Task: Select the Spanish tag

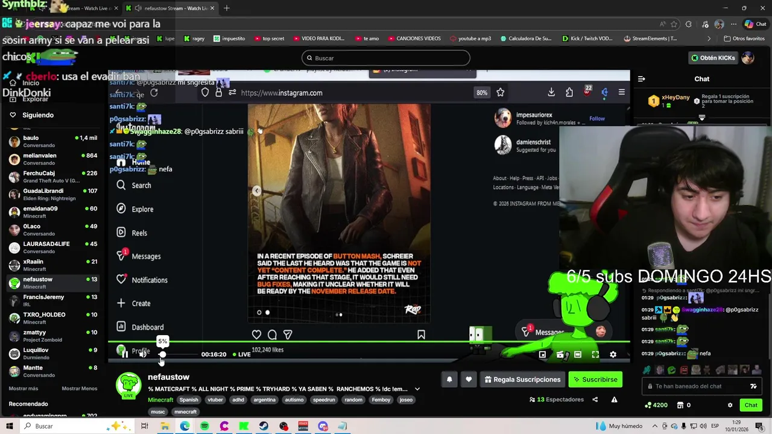Action: point(189,400)
